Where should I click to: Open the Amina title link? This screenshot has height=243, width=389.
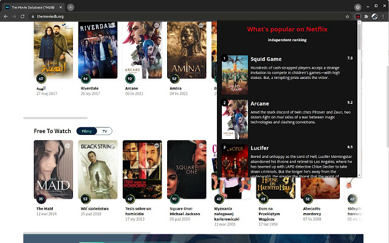coord(176,88)
